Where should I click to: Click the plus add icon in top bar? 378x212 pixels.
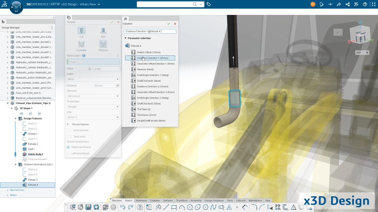click(x=330, y=4)
